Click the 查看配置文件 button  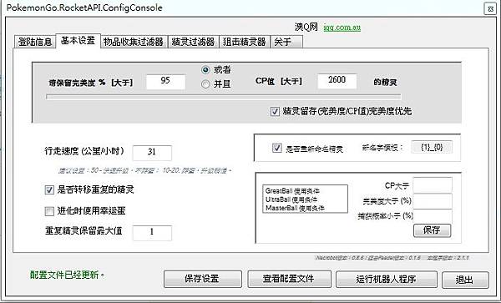tap(289, 279)
